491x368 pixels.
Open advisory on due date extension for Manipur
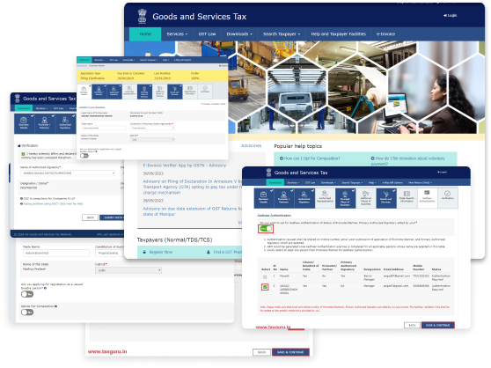[x=193, y=211]
